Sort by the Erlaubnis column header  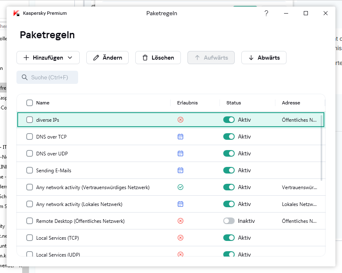(187, 103)
